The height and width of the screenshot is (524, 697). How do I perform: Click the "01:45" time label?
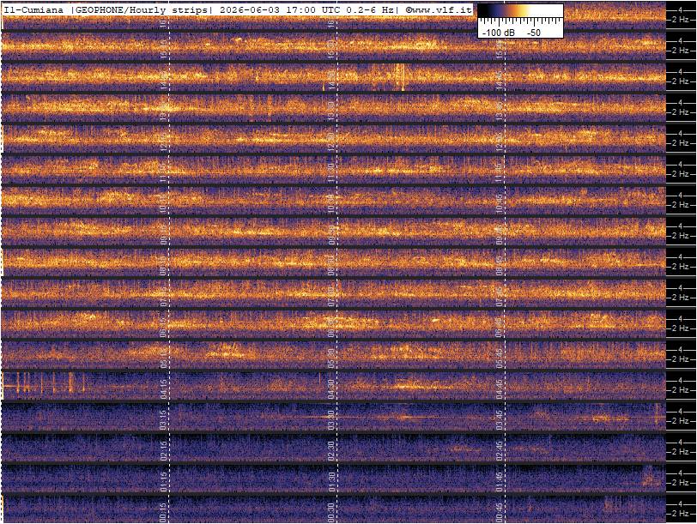pos(500,482)
